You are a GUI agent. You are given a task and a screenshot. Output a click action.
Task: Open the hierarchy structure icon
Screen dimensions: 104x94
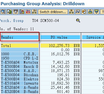tap(71, 12)
